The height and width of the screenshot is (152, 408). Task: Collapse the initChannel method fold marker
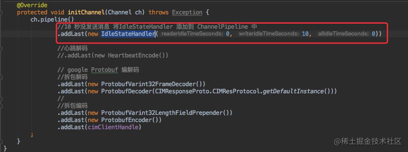(x=1, y=12)
